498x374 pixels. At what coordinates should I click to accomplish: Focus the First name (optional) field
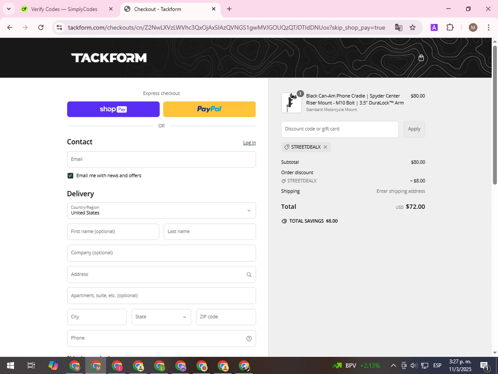point(113,231)
